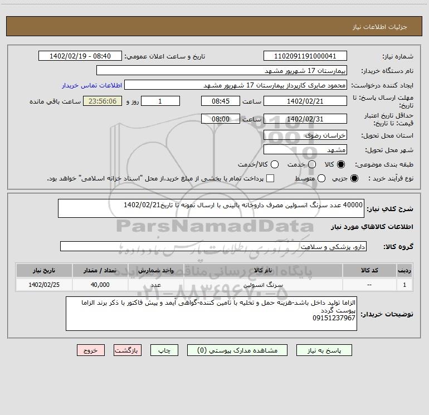429x415 pixels.
Task: Click the ردیف column header
Action: (404, 270)
